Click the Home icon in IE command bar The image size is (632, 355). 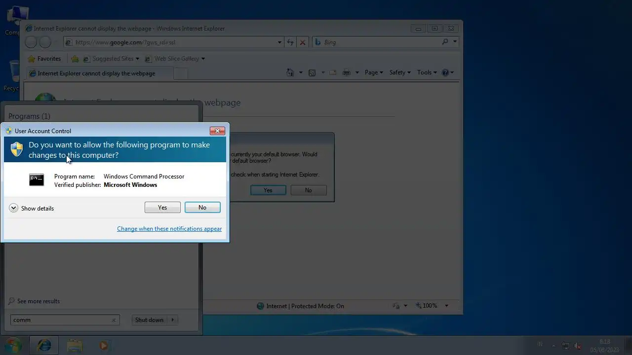tap(290, 72)
